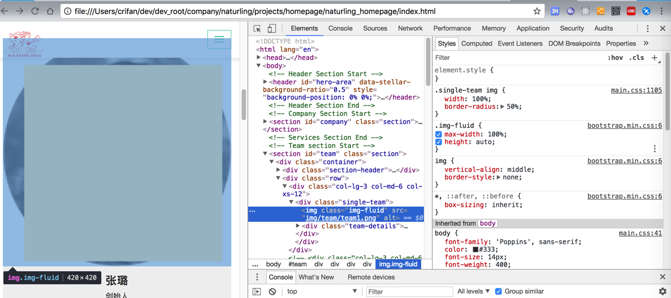Collapse the body element node
671x298 pixels.
pos(259,66)
